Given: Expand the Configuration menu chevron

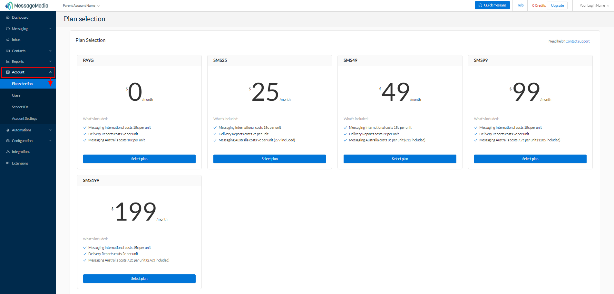Looking at the screenshot, I should tap(50, 141).
